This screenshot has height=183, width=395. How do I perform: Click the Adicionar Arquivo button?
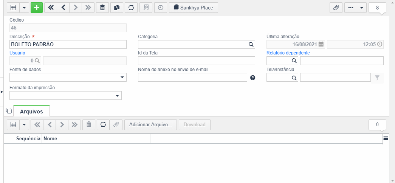tap(150, 124)
